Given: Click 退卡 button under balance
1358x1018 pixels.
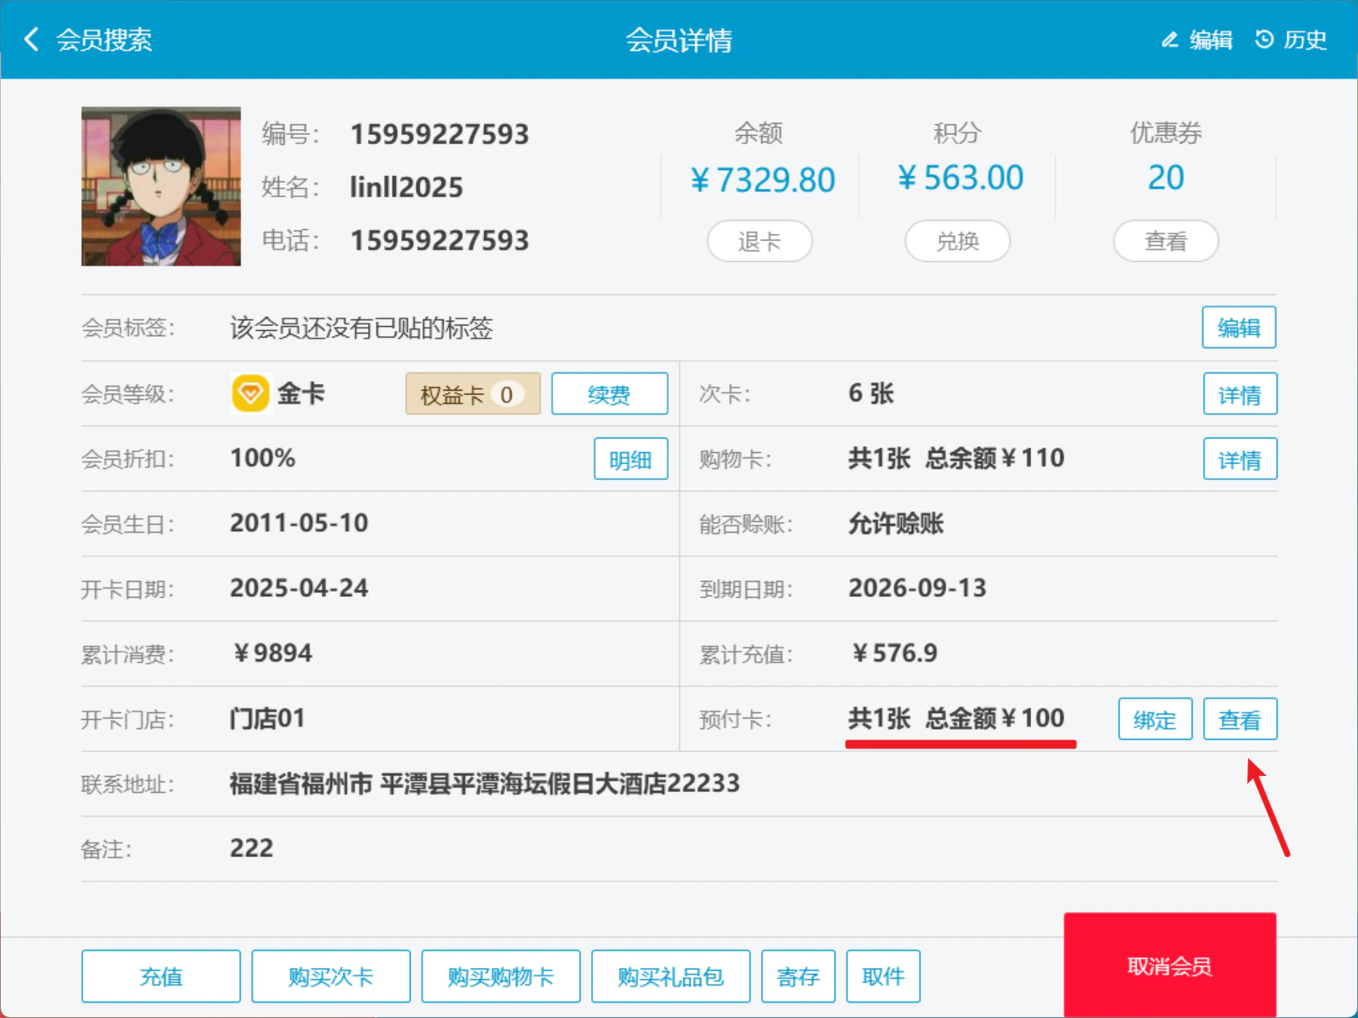Looking at the screenshot, I should (x=759, y=241).
